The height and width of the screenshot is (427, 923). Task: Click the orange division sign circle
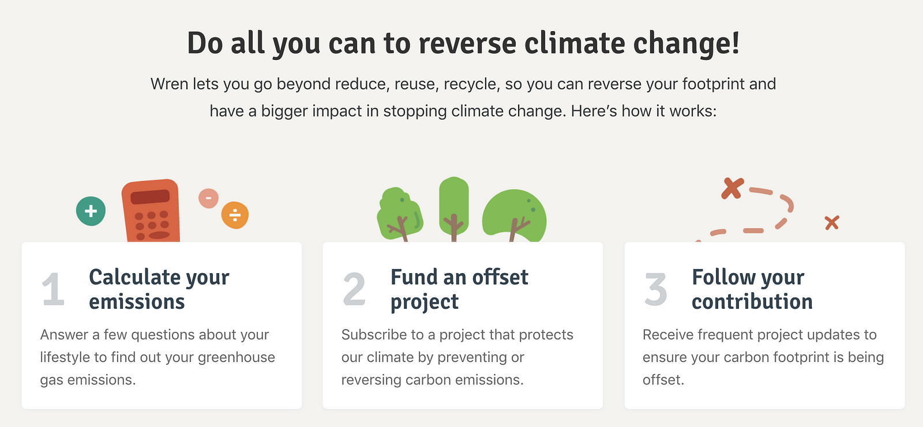pyautogui.click(x=235, y=216)
